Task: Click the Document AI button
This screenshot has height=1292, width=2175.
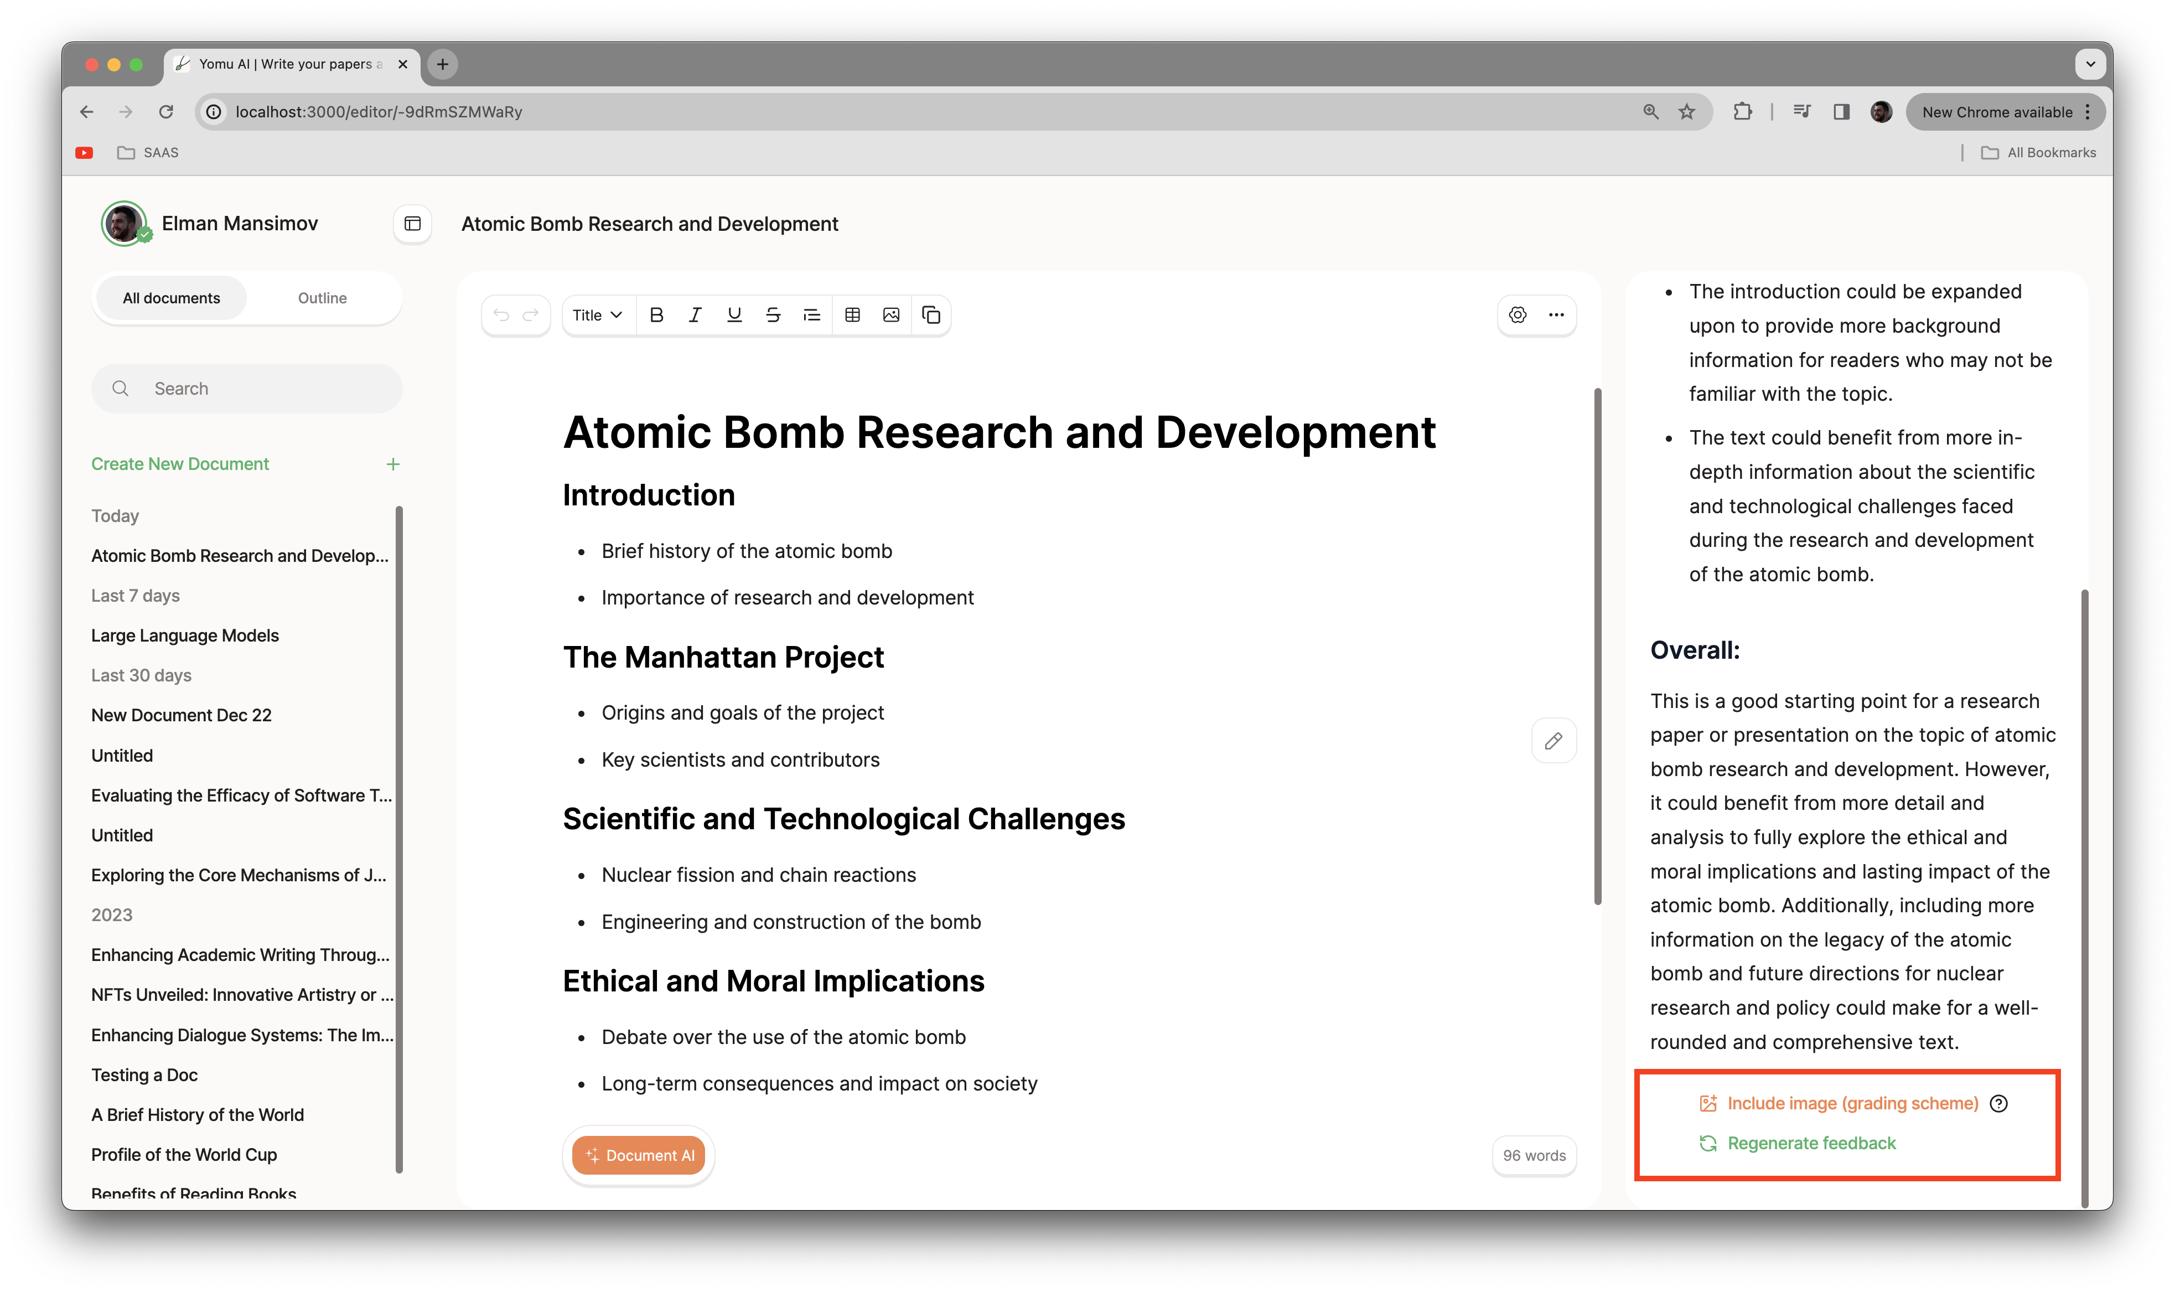Action: [x=639, y=1155]
